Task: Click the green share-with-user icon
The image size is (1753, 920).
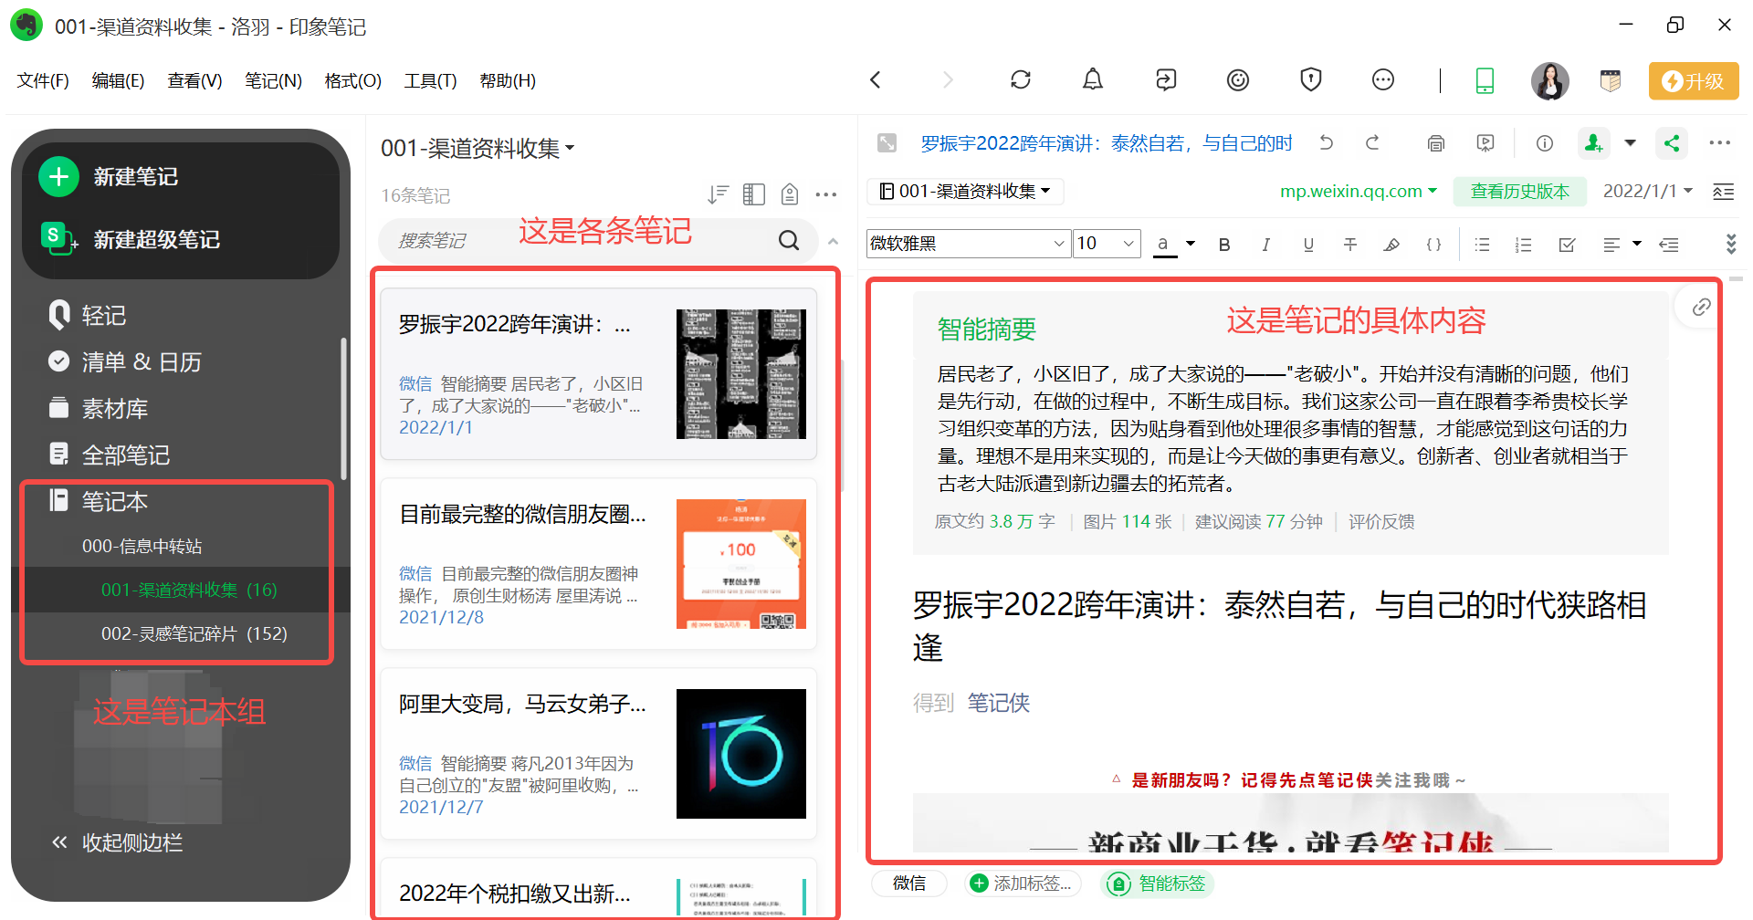Action: (x=1594, y=143)
